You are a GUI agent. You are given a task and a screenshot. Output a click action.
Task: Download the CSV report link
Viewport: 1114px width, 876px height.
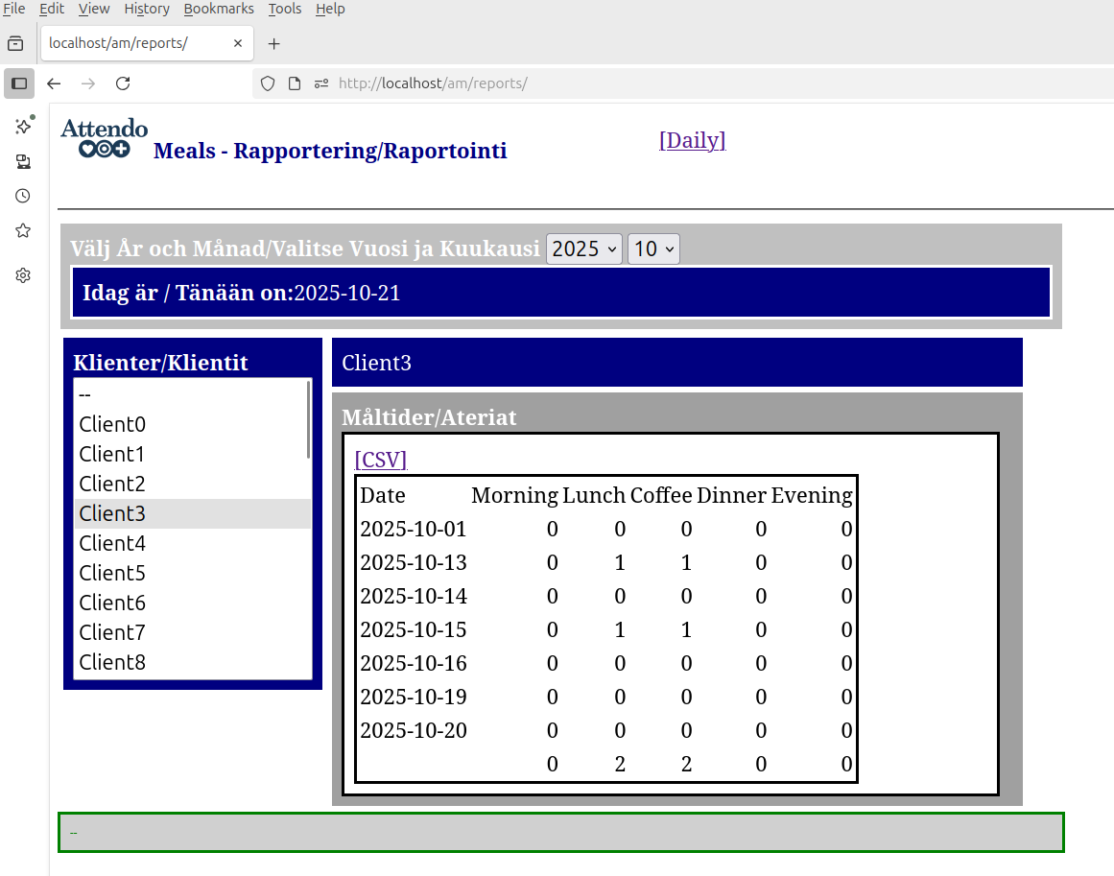(x=381, y=460)
